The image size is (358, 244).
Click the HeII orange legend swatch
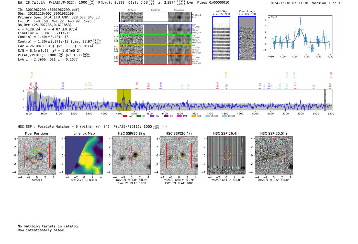pyautogui.click(x=194, y=116)
